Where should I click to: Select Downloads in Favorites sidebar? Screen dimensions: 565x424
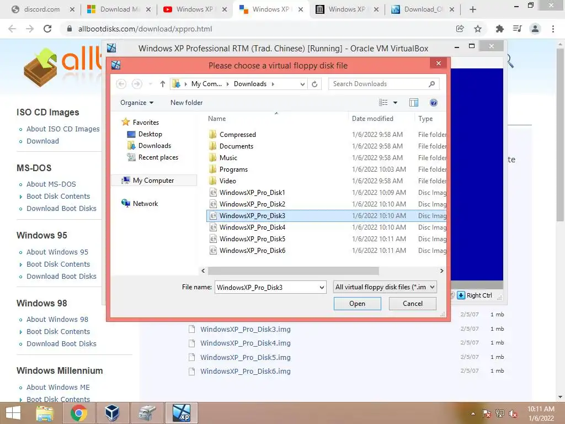point(154,146)
